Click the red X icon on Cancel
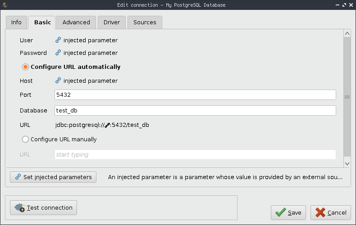Viewport: 356px width, 225px height. pyautogui.click(x=320, y=212)
